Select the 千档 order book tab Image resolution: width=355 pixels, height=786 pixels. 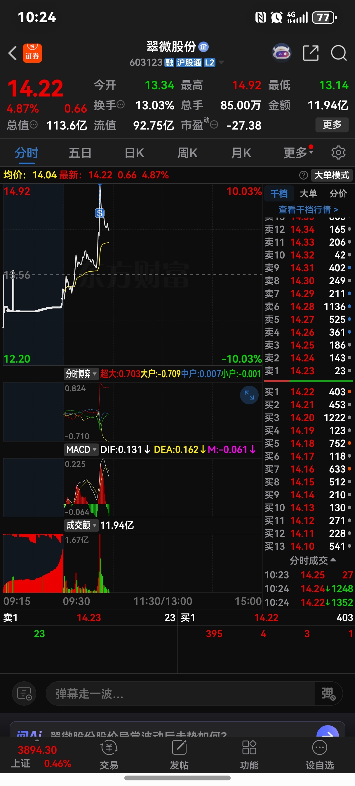pos(279,193)
